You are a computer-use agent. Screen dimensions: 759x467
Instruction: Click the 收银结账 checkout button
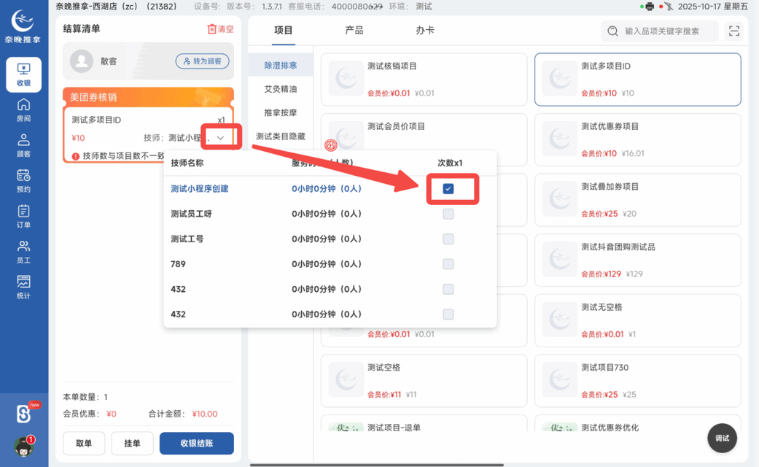coord(196,443)
